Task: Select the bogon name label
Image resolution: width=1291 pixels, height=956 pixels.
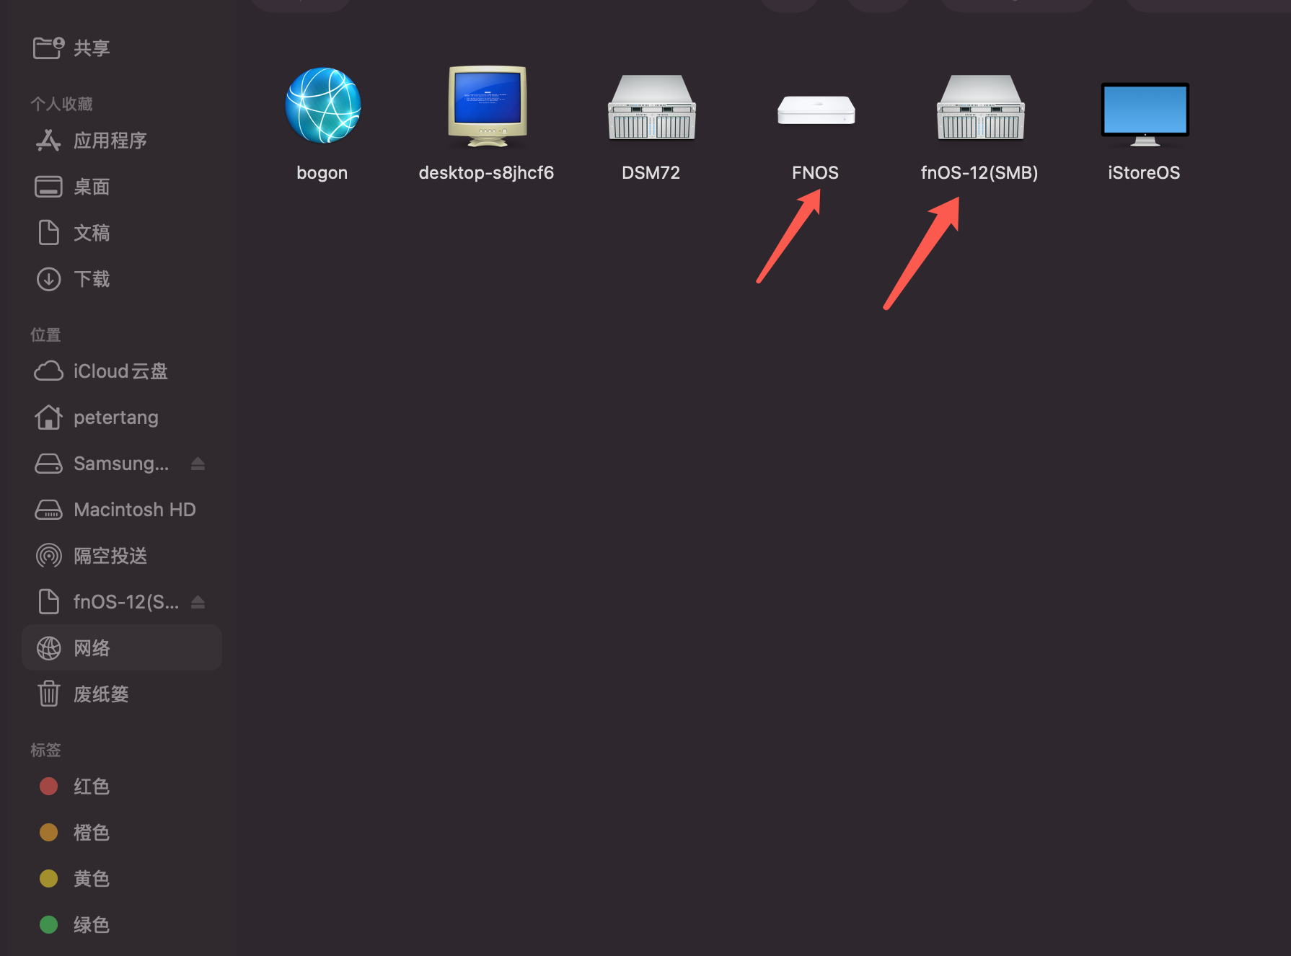Action: [322, 173]
